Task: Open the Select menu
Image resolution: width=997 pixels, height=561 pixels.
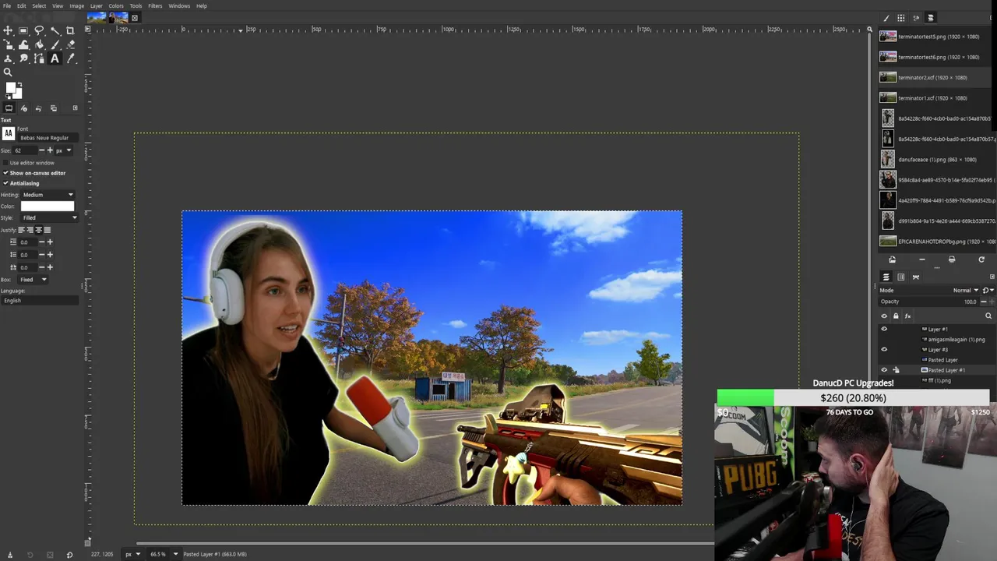Action: point(39,5)
